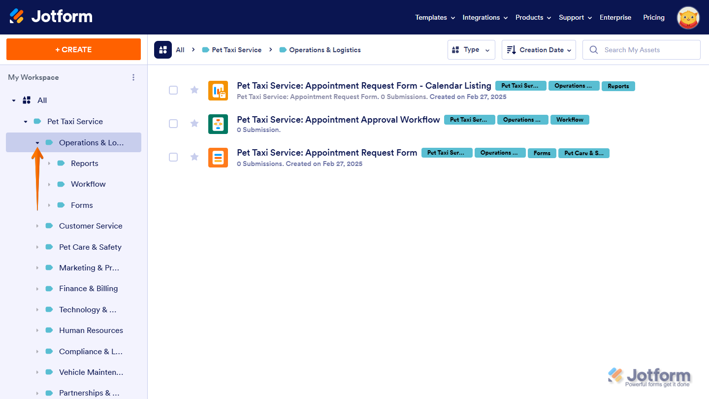
Task: Click the All grid icon in breadcrumb
Action: 163,50
